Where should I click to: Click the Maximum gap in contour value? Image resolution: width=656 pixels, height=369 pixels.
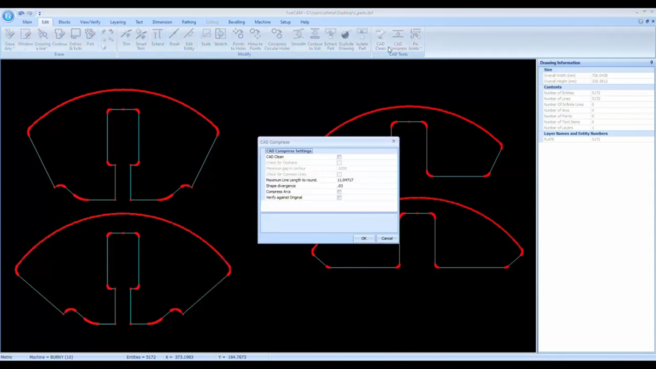coord(367,168)
